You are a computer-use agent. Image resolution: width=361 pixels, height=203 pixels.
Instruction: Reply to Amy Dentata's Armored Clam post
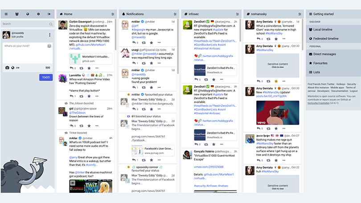[258, 39]
